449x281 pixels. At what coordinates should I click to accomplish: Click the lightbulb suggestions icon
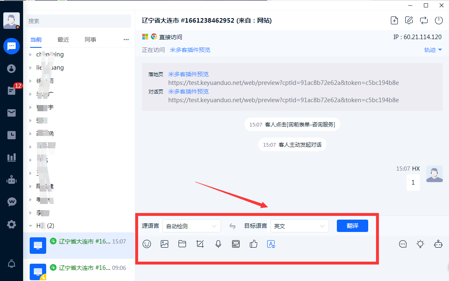point(420,244)
